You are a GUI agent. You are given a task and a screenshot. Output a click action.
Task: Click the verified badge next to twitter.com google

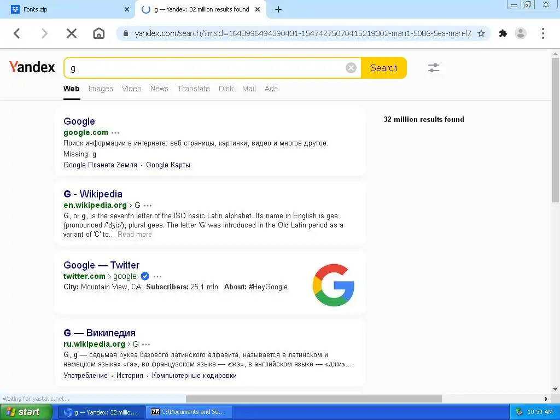pos(145,276)
